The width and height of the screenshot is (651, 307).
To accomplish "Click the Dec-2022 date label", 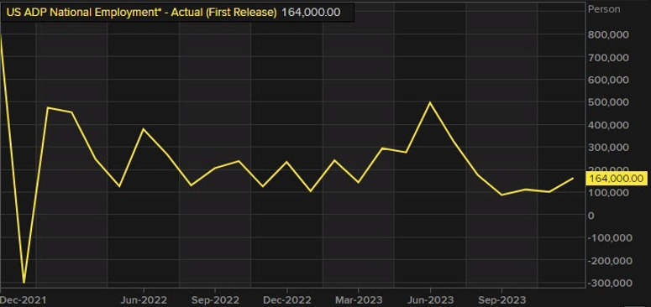I will pos(286,299).
